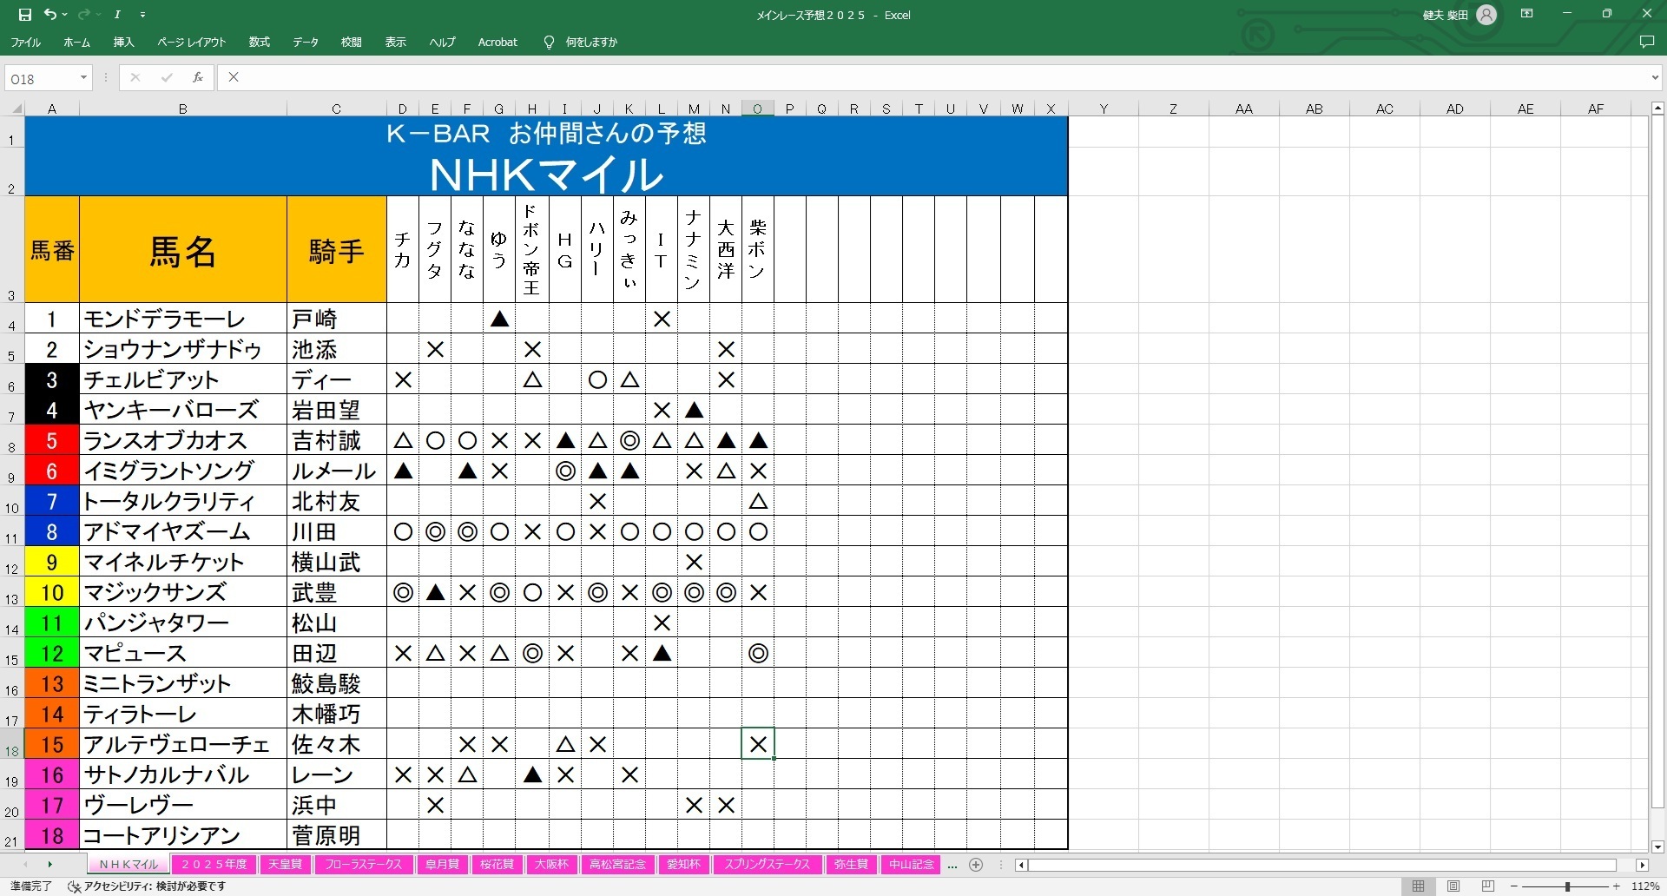The width and height of the screenshot is (1667, 896).
Task: Click the Undo arrow icon
Action: pos(50,15)
